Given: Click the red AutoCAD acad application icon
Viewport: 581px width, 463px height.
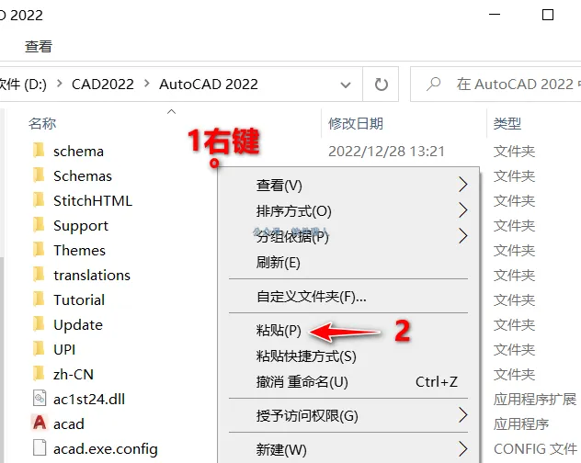Looking at the screenshot, I should click(40, 423).
